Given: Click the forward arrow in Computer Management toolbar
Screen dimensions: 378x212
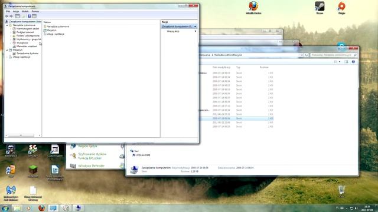Looking at the screenshot, I should pyautogui.click(x=11, y=16).
